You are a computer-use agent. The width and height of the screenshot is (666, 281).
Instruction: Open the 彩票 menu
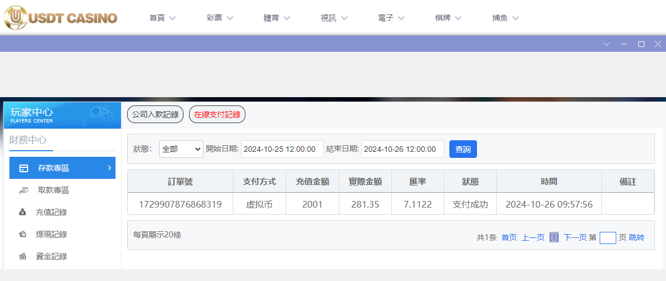214,18
